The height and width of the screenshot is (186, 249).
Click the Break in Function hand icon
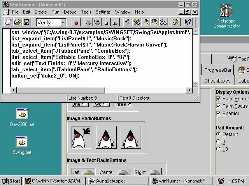(154, 22)
